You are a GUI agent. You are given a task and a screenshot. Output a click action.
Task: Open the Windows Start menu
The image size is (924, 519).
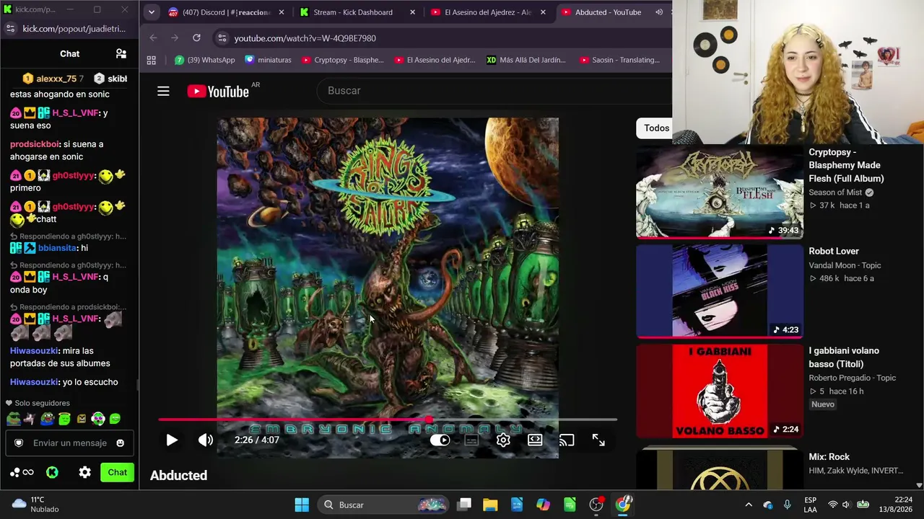(x=302, y=505)
